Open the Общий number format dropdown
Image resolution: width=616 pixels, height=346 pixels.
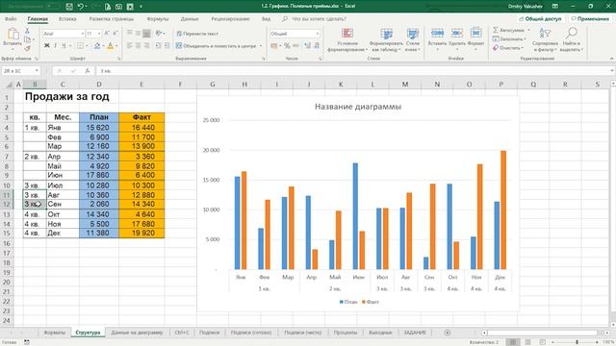318,34
